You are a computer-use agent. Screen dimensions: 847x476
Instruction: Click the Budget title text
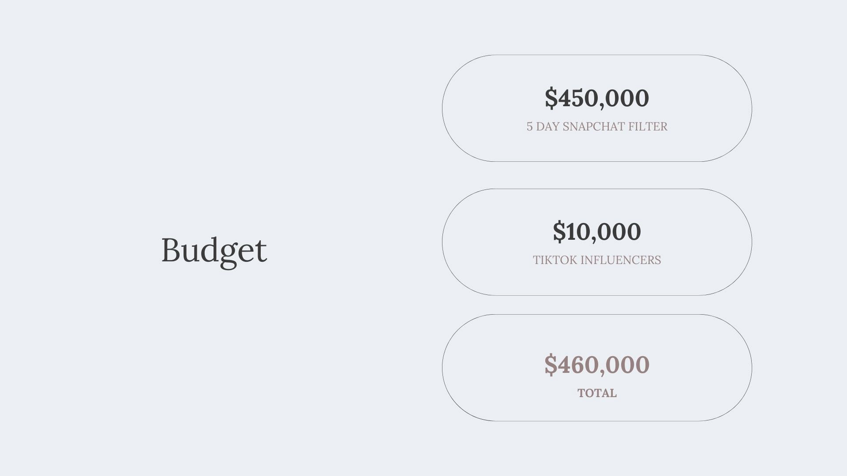214,250
